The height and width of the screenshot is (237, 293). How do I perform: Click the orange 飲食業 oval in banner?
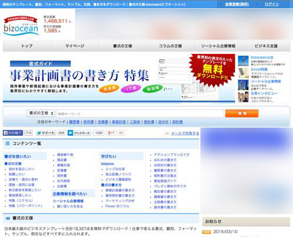pyautogui.click(x=109, y=89)
